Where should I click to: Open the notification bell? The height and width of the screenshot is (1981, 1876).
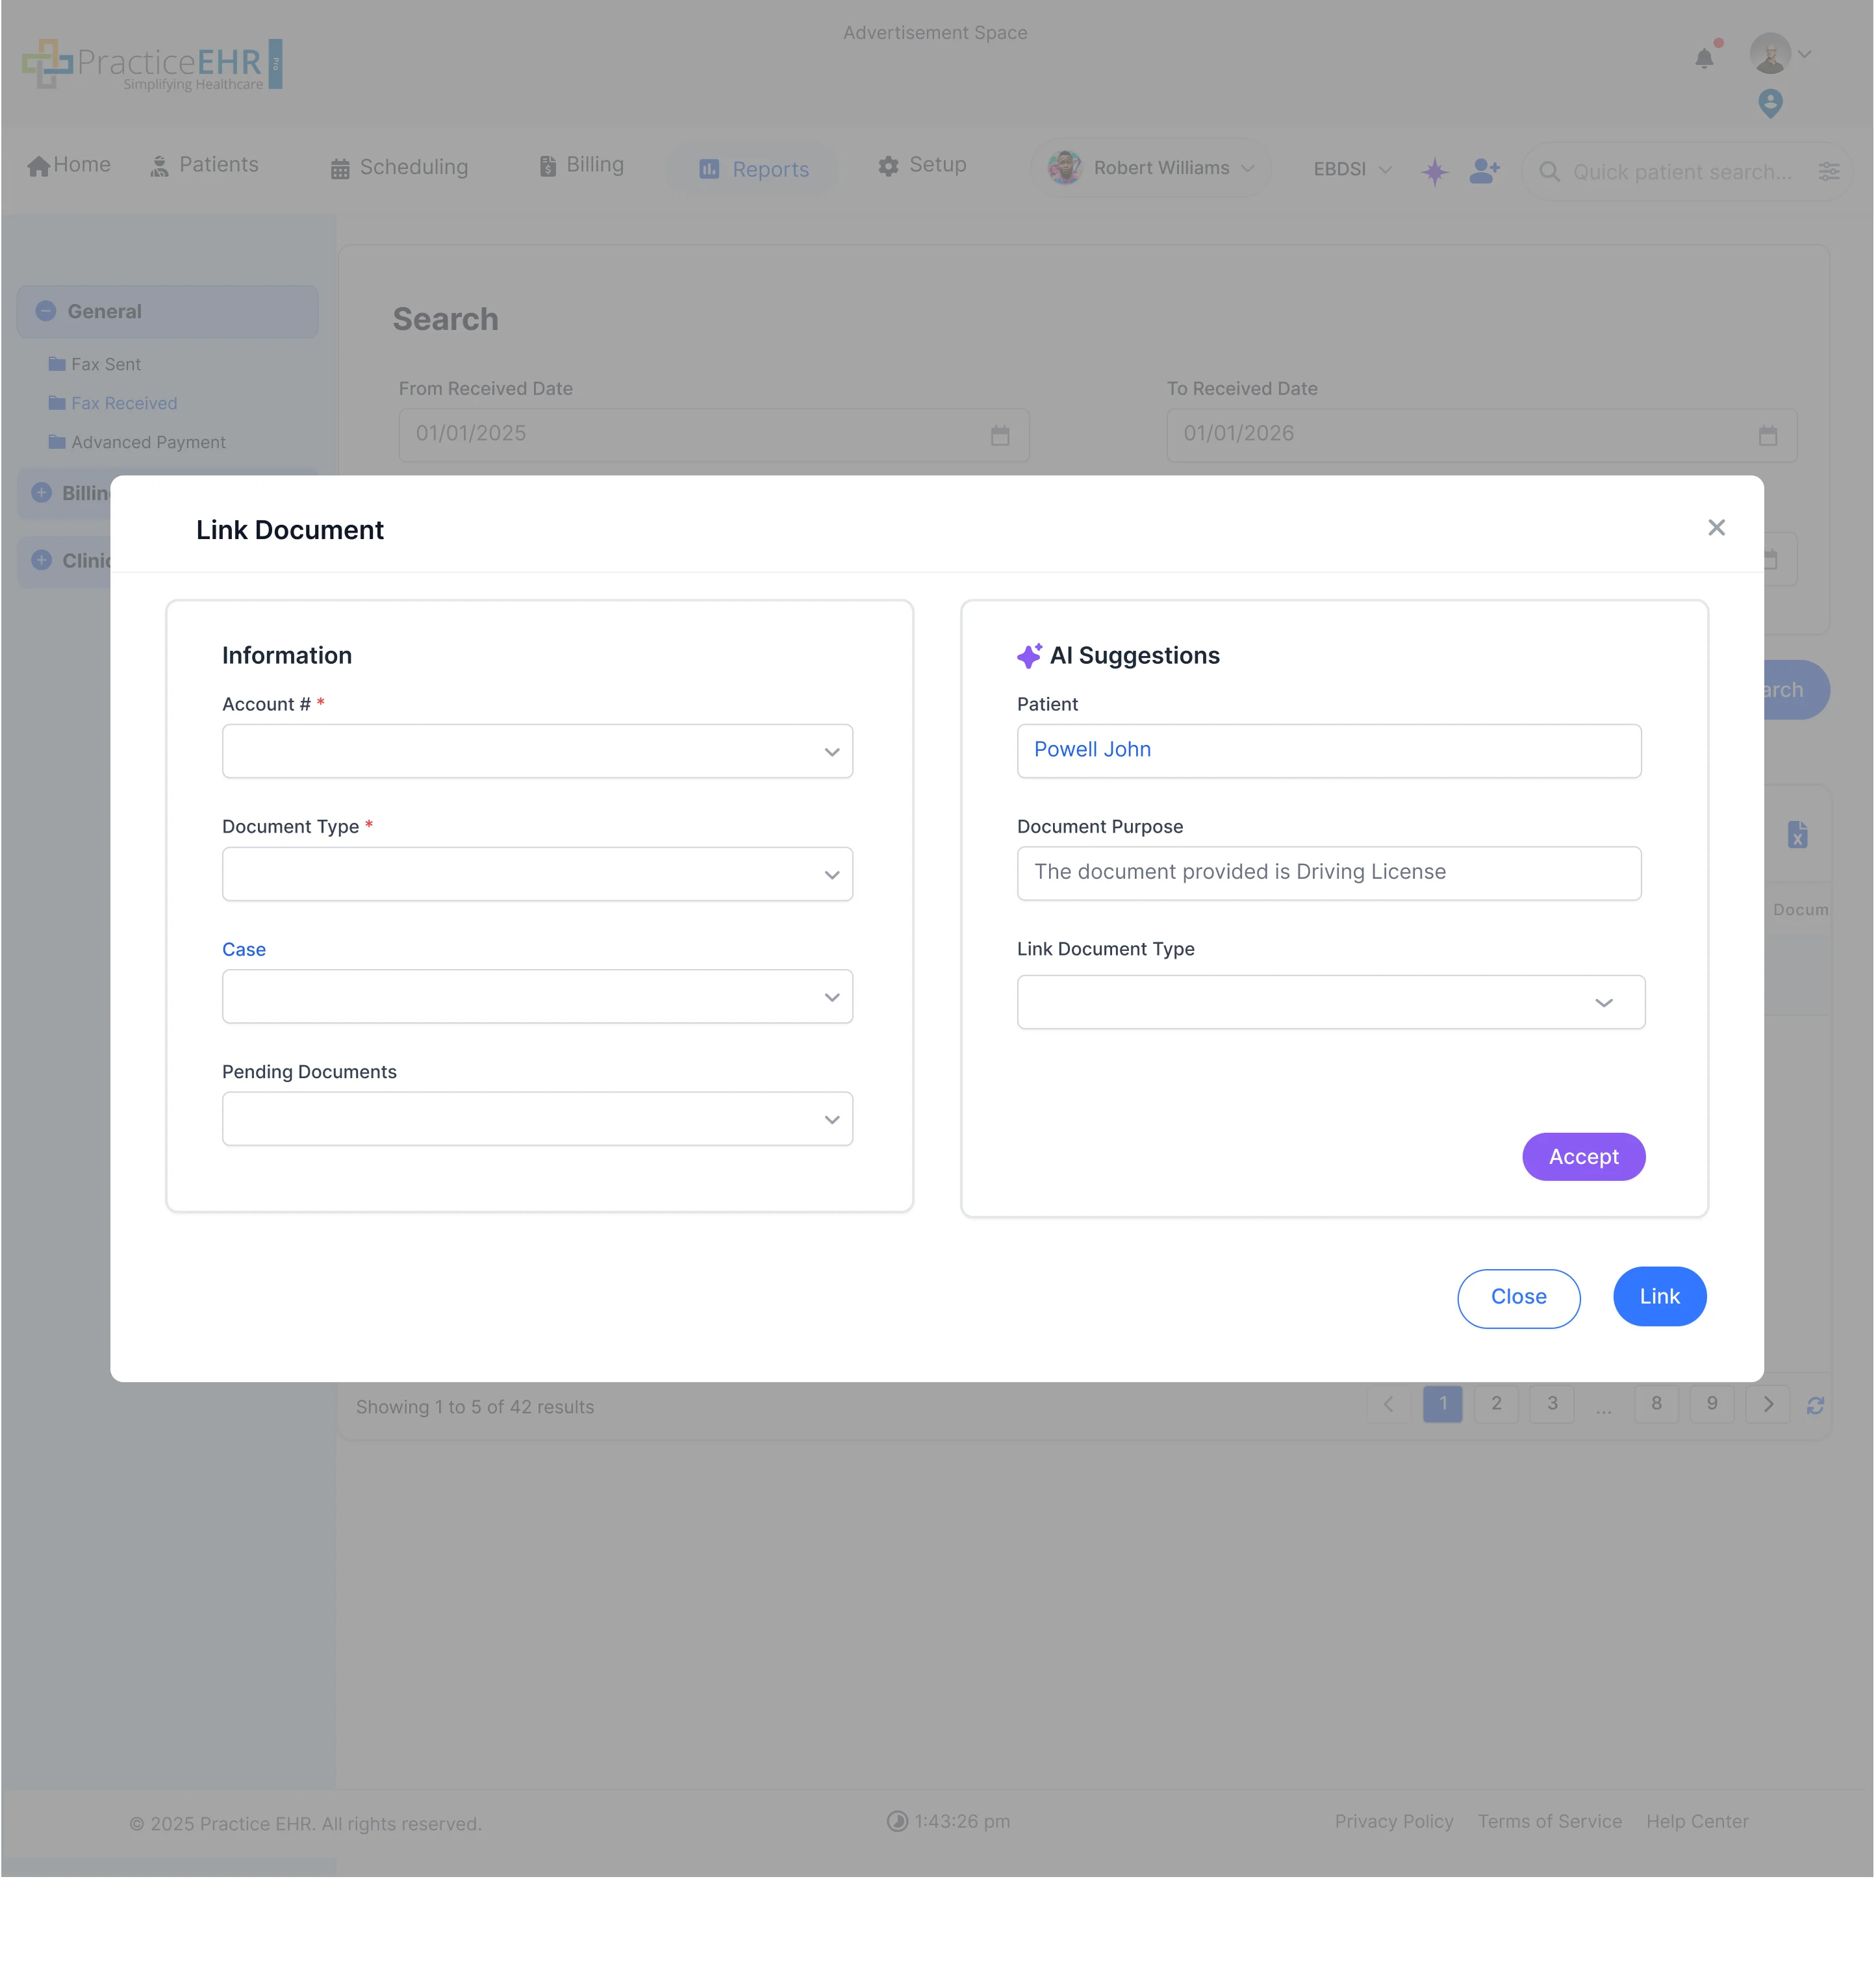pyautogui.click(x=1704, y=58)
